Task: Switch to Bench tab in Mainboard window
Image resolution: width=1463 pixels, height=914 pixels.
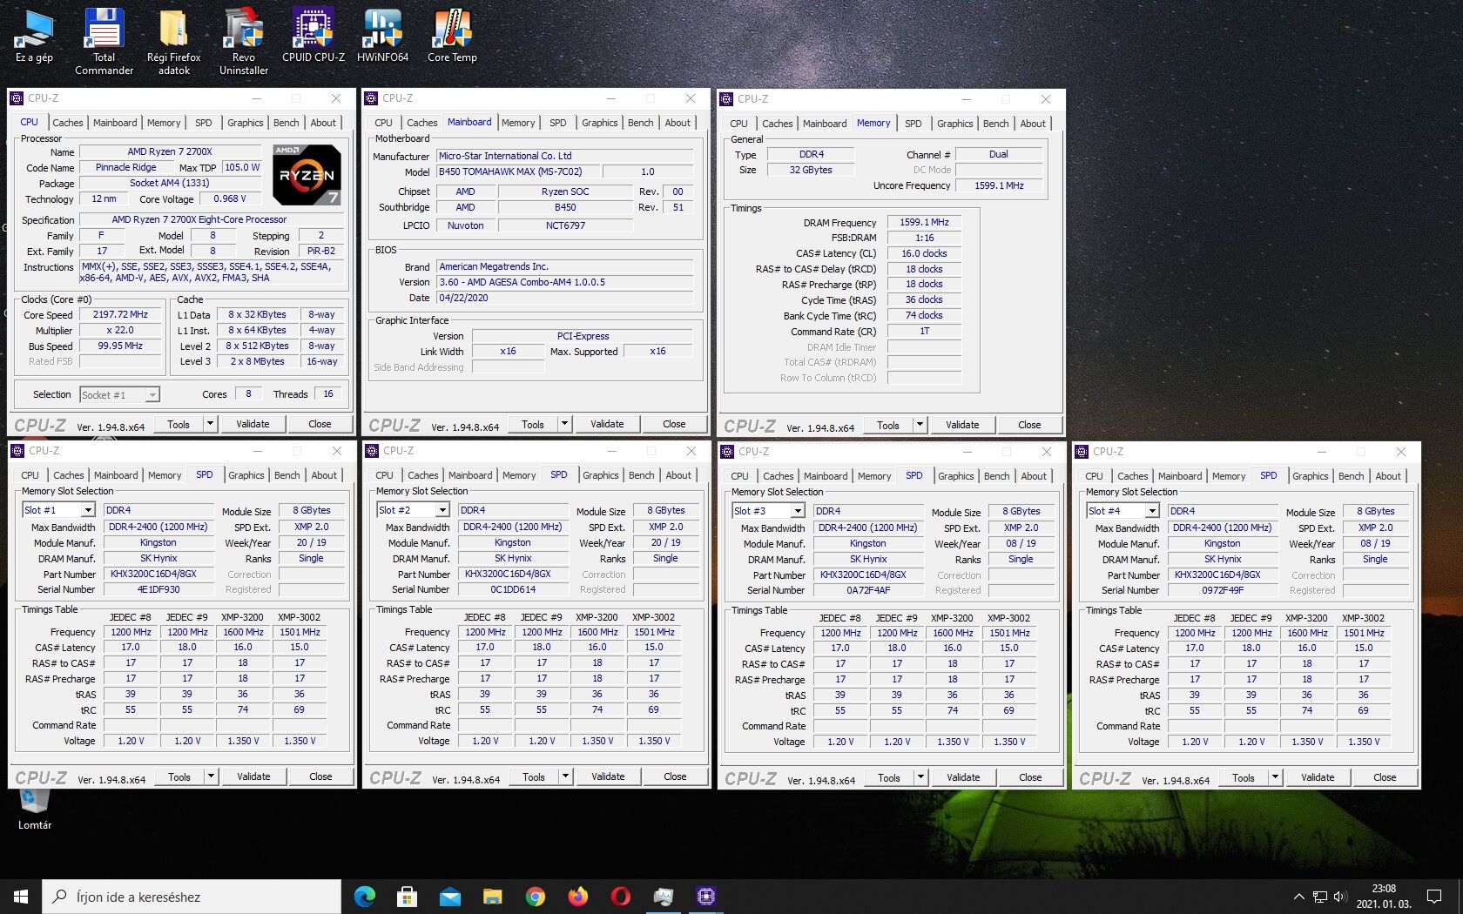Action: tap(640, 123)
